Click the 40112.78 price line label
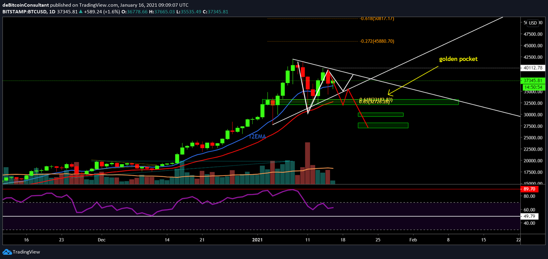548x259 pixels. 533,68
